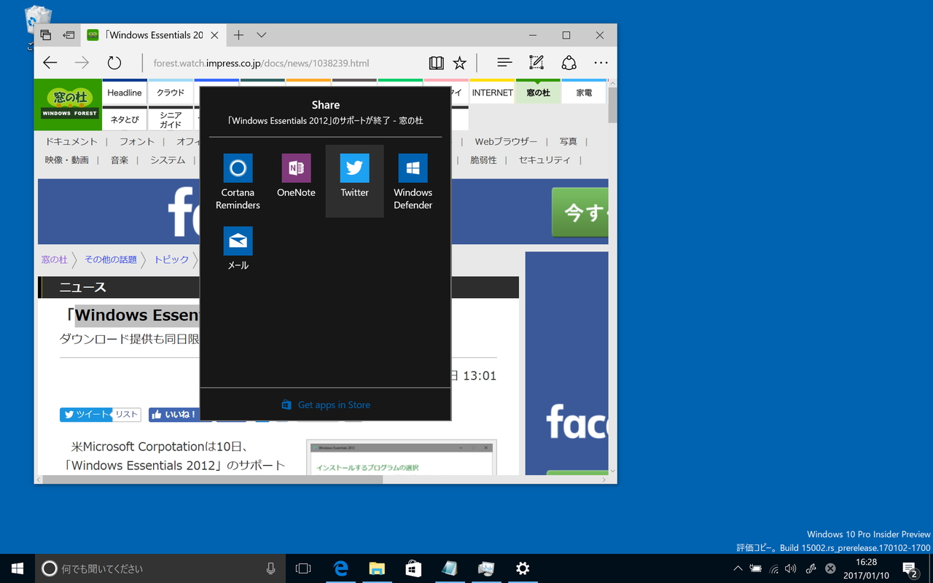
Task: Open the taskbar clock and calendar
Action: (x=866, y=568)
